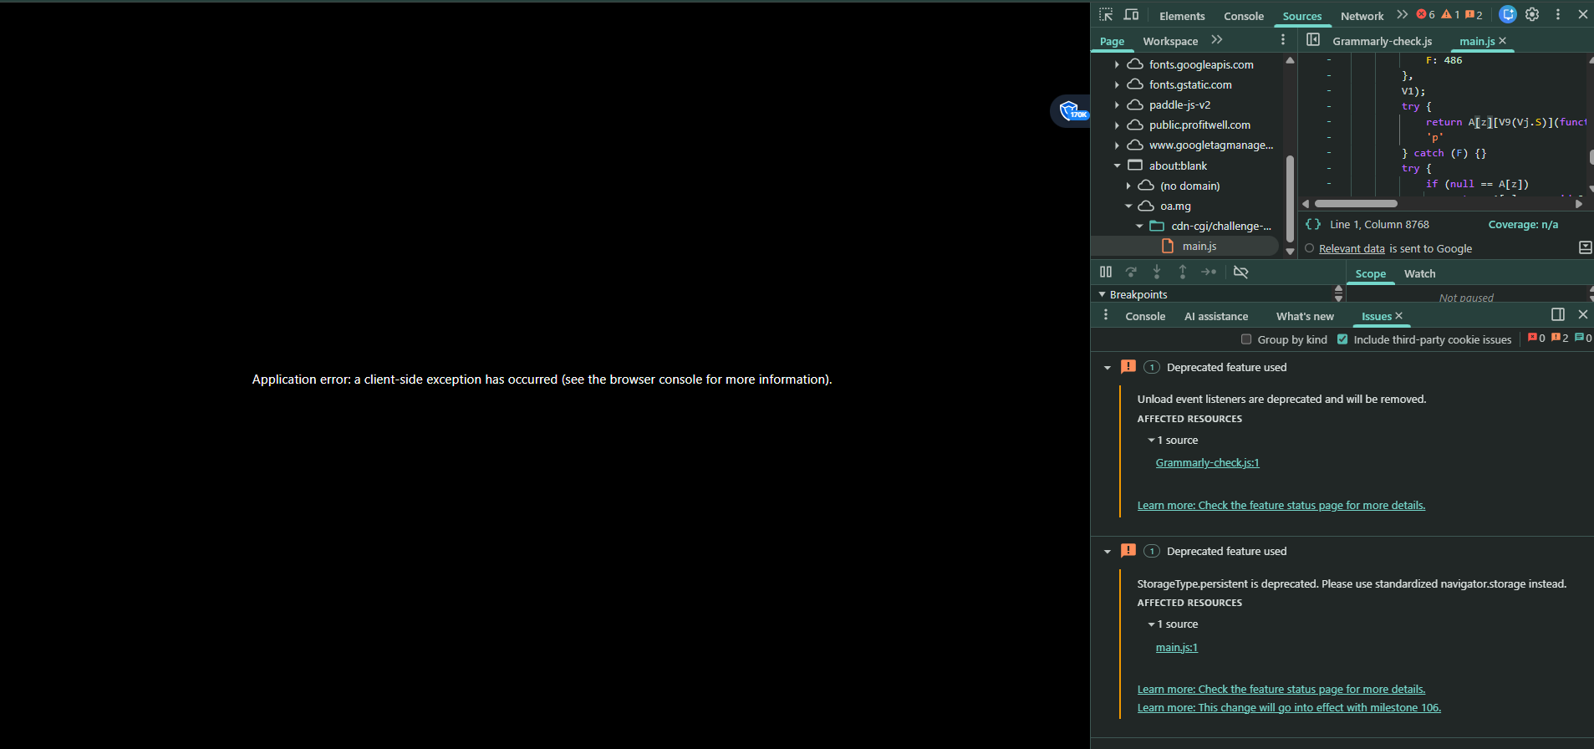
Task: Open DevTools settings gear
Action: pos(1532,14)
